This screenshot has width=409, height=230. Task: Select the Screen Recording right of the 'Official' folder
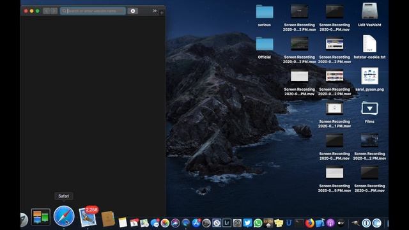pyautogui.click(x=300, y=43)
